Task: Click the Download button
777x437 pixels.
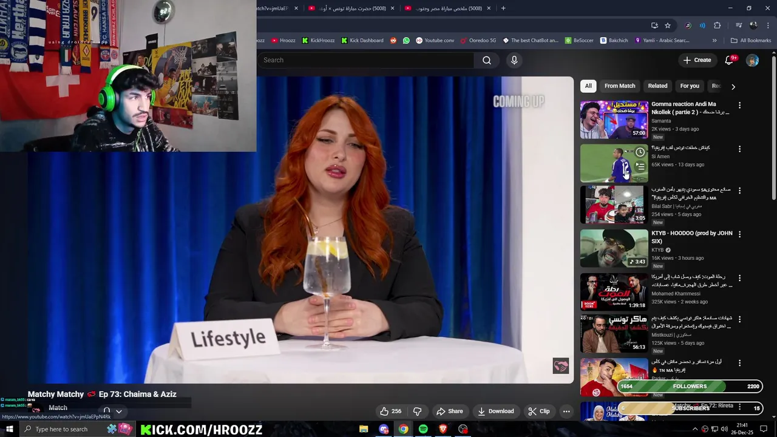Action: coord(495,411)
